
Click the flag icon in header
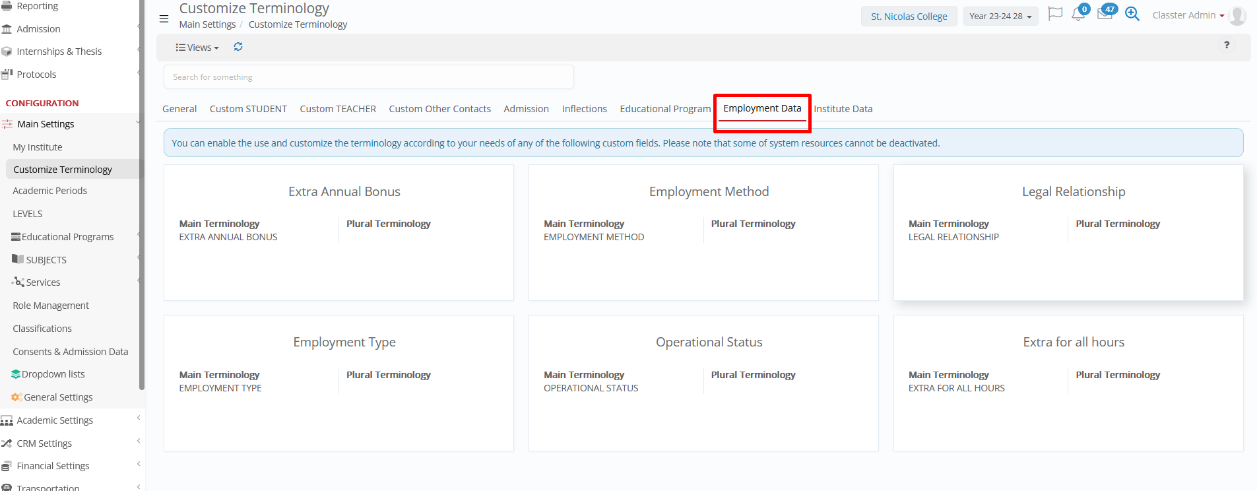coord(1055,15)
